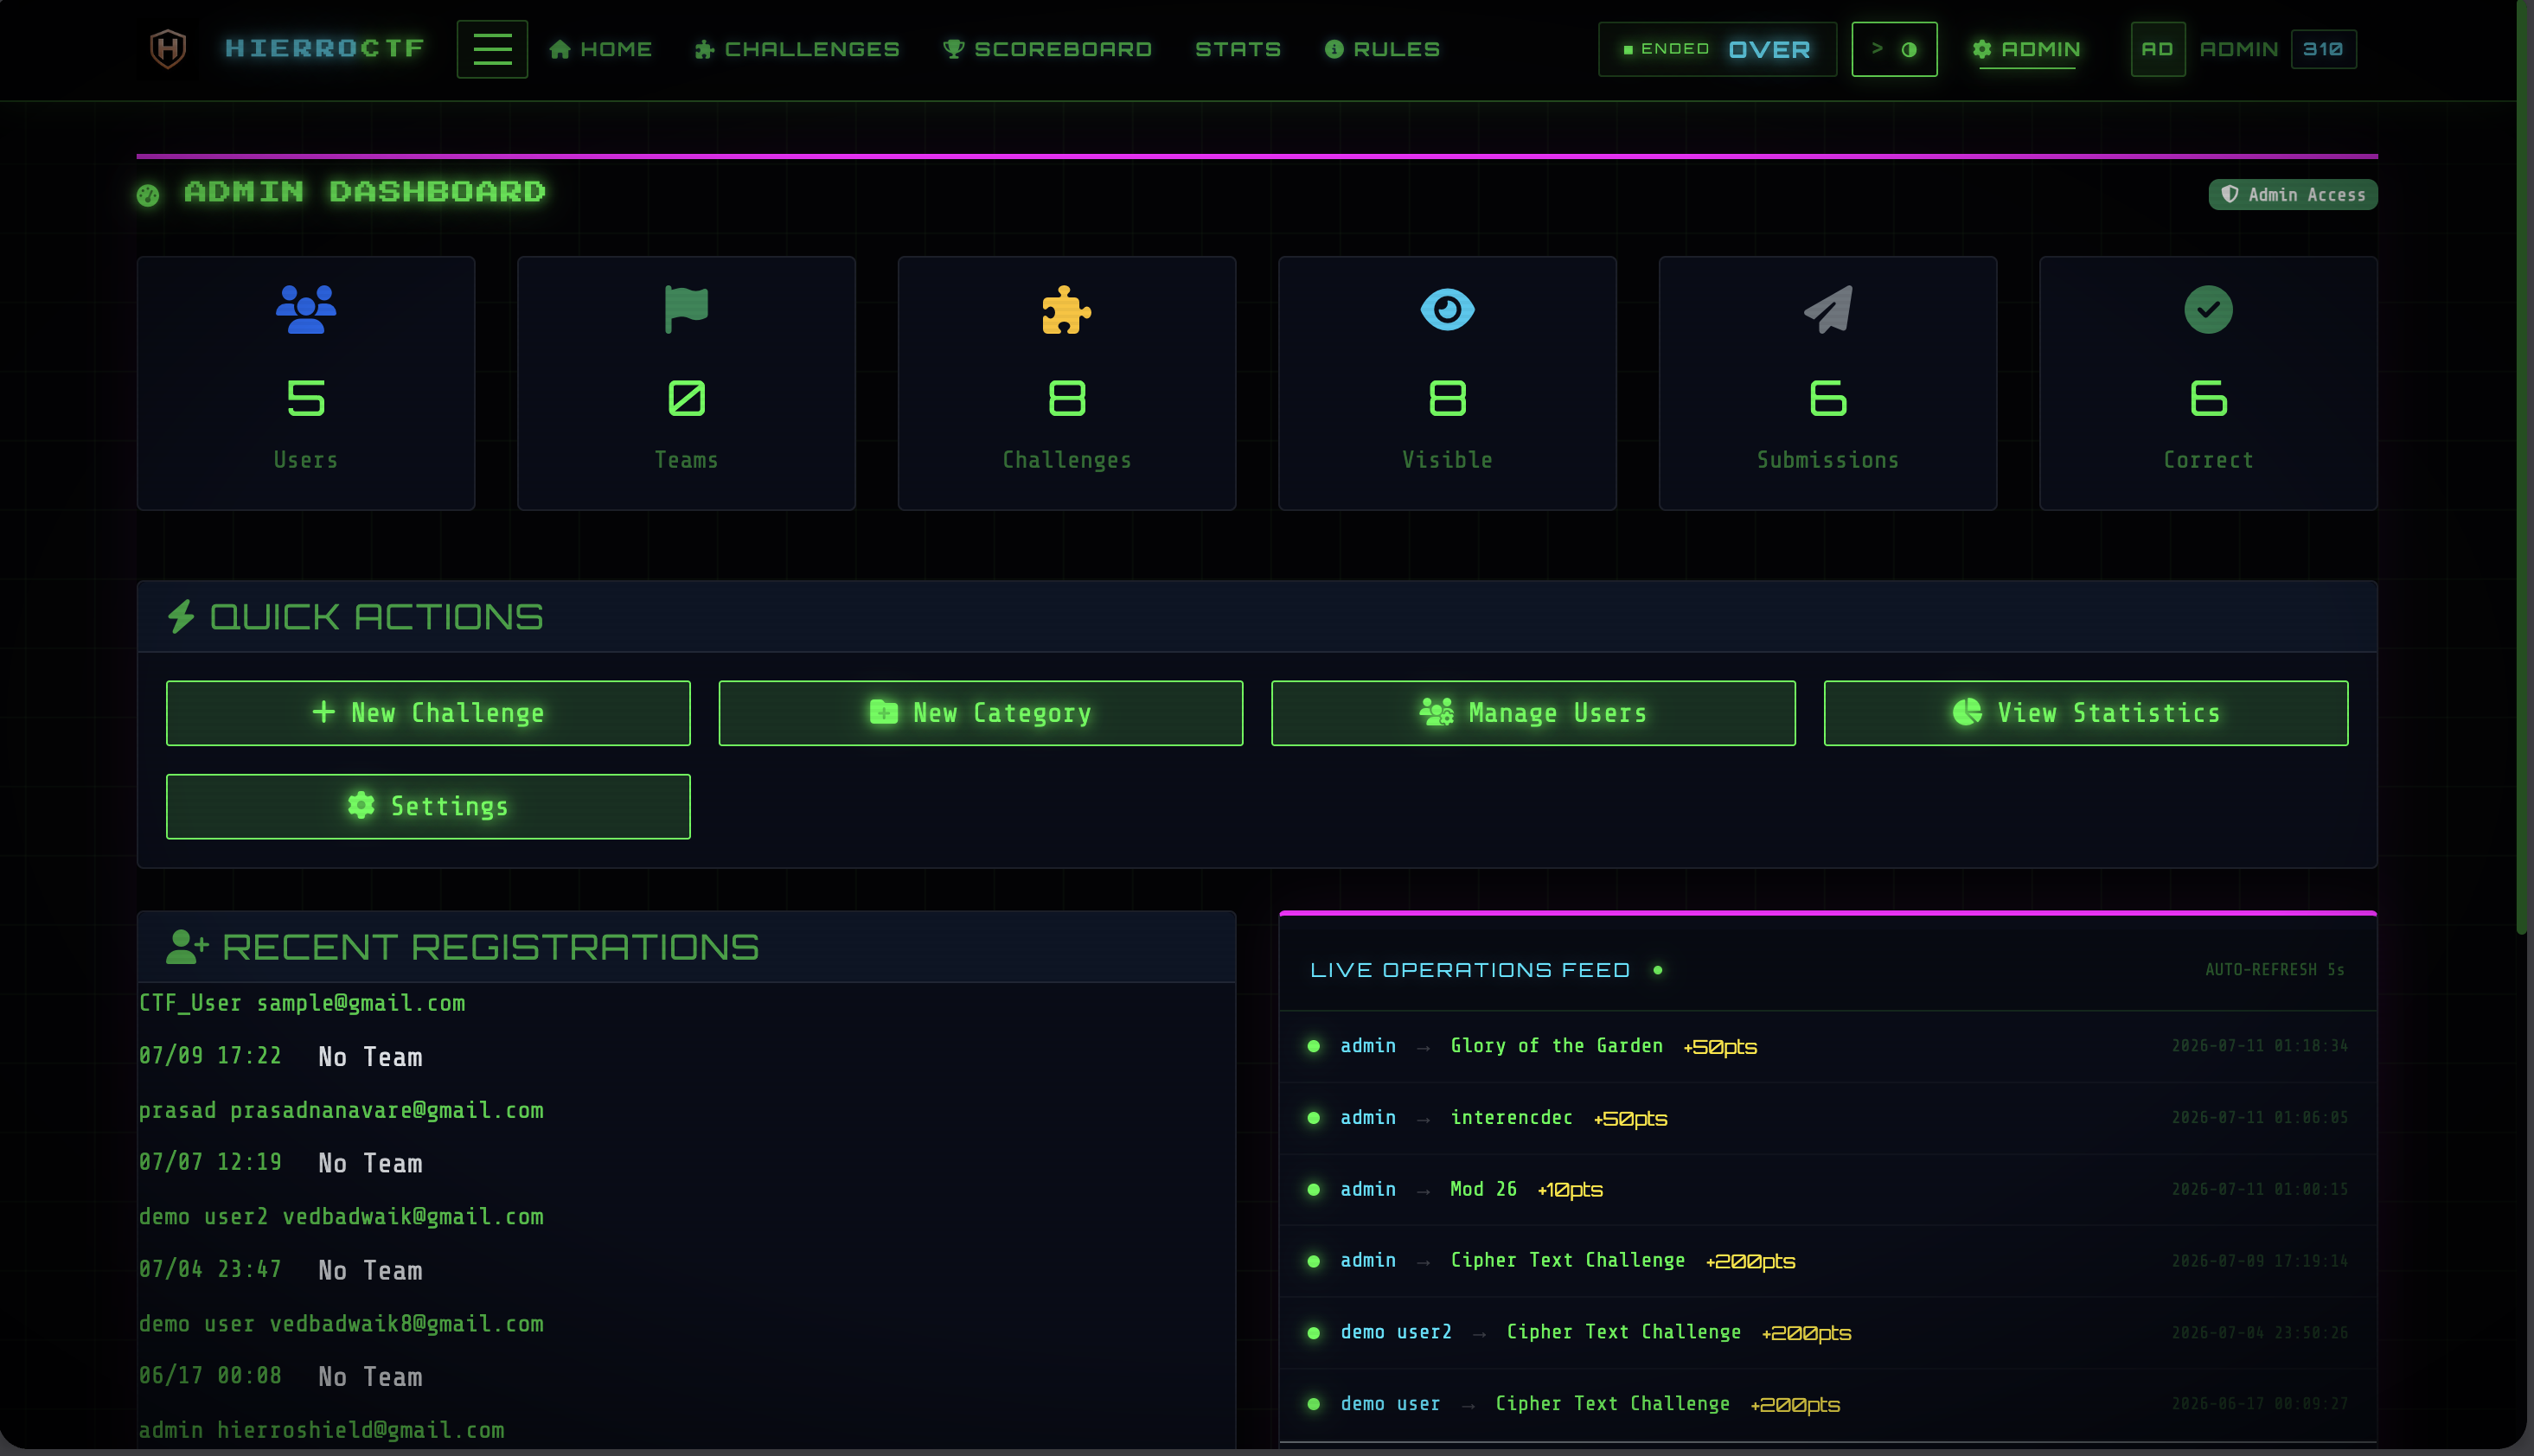The image size is (2534, 1456).
Task: Click the Visible eye icon
Action: [1447, 310]
